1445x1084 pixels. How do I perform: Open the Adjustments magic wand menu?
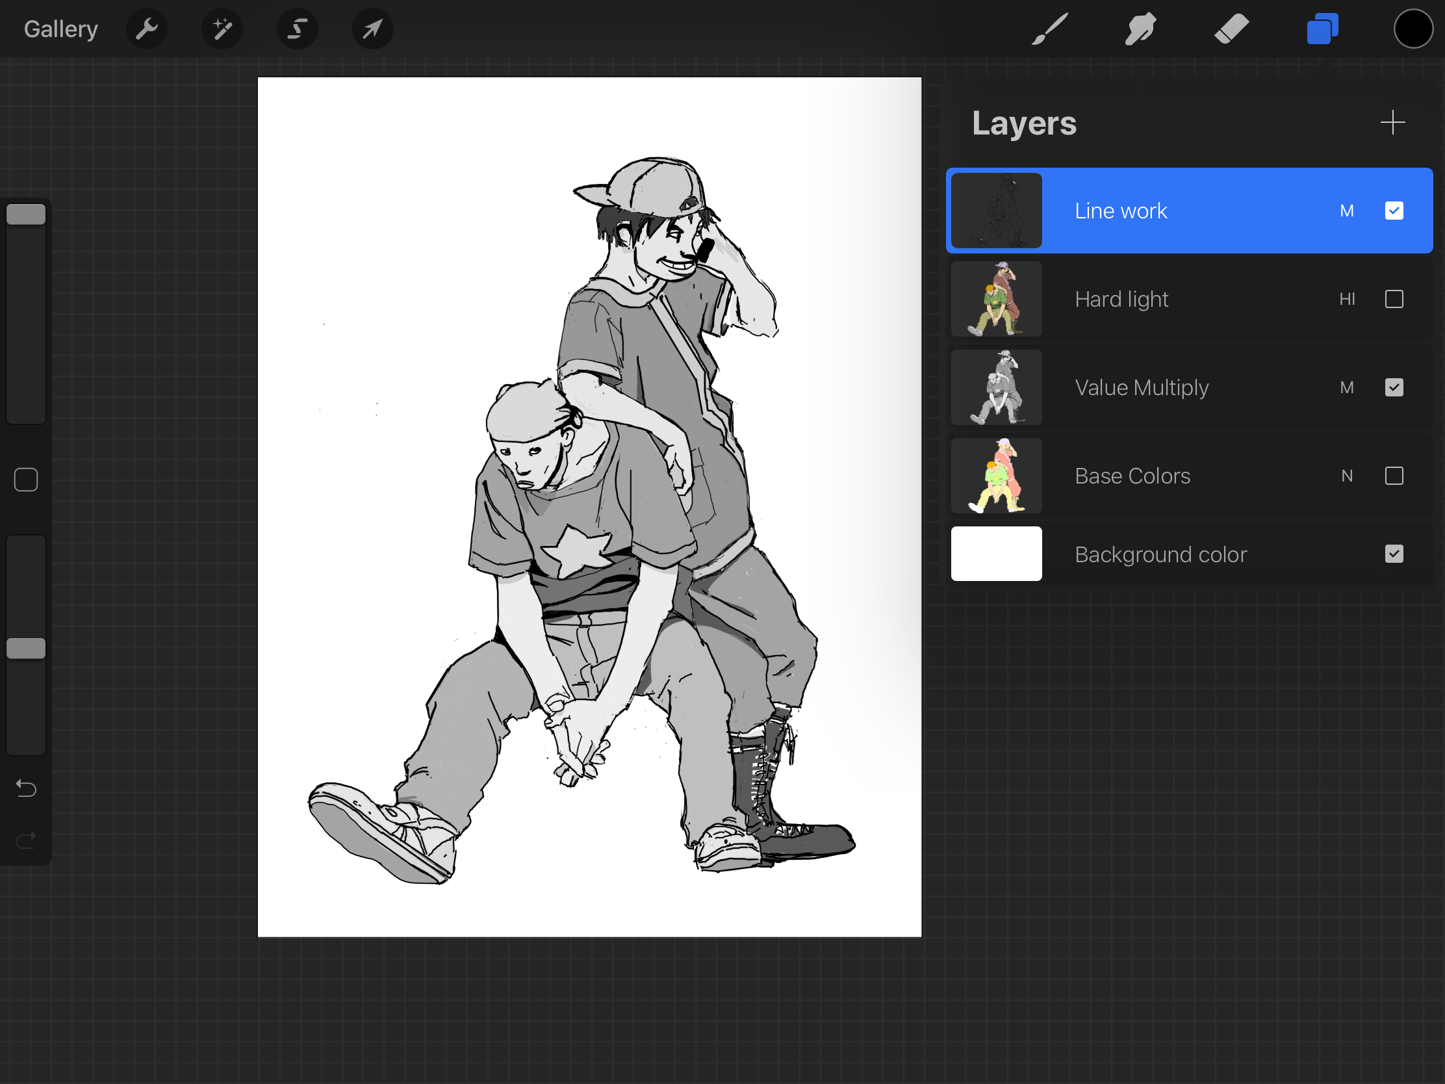[222, 29]
